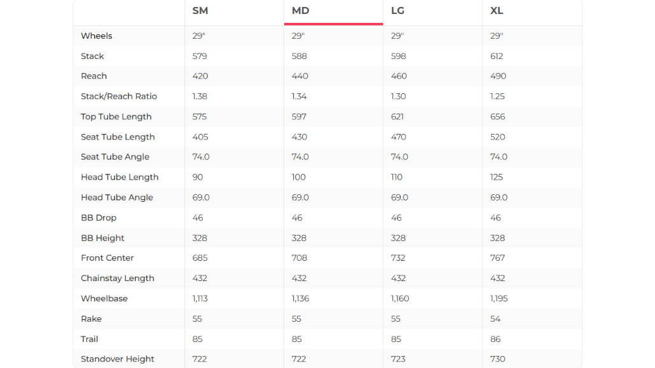
Task: Click the Stack row label
Action: pyautogui.click(x=92, y=56)
